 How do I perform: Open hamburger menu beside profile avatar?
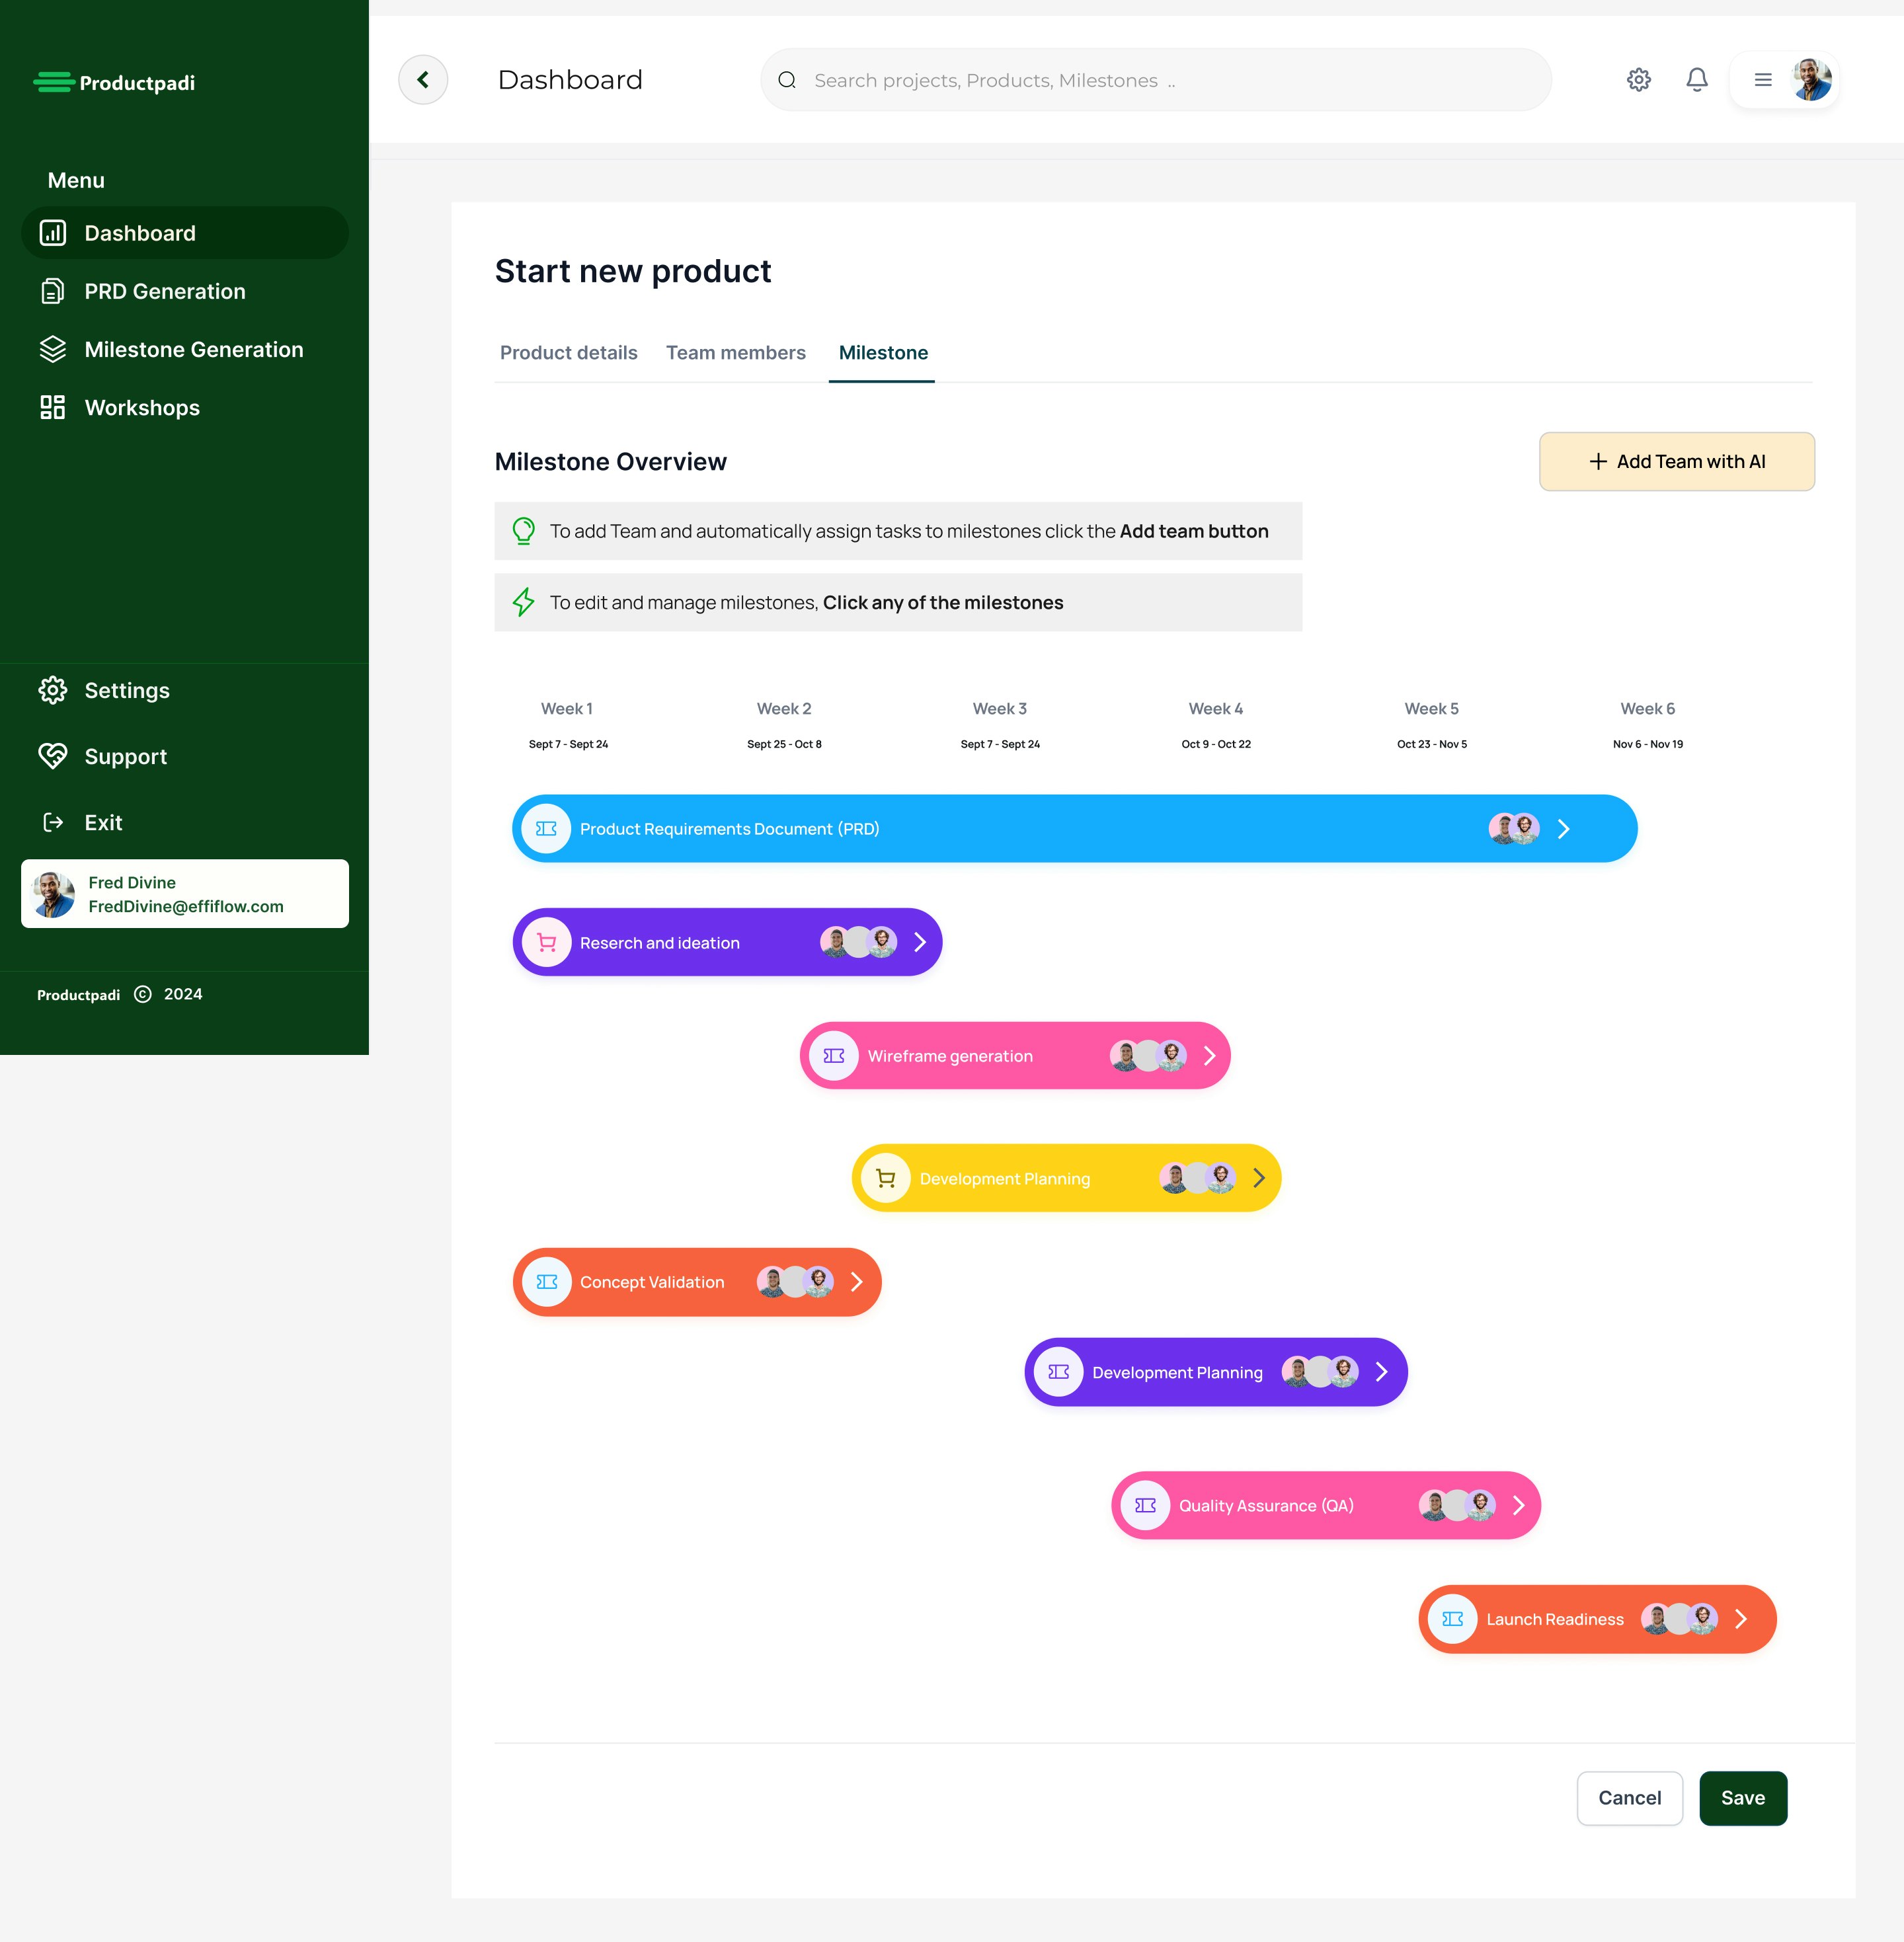(x=1763, y=80)
